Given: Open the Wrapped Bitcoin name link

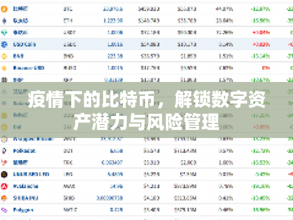Looking at the screenshot, I should (x=33, y=139).
